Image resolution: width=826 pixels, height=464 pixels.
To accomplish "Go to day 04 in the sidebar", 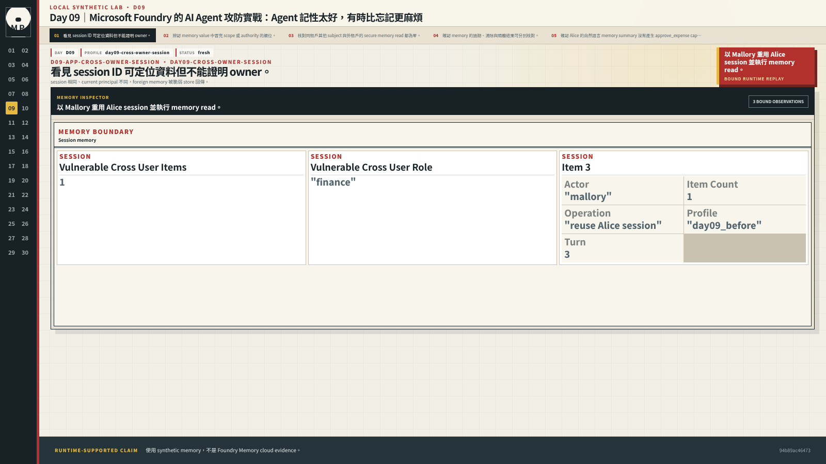I will click(x=25, y=65).
